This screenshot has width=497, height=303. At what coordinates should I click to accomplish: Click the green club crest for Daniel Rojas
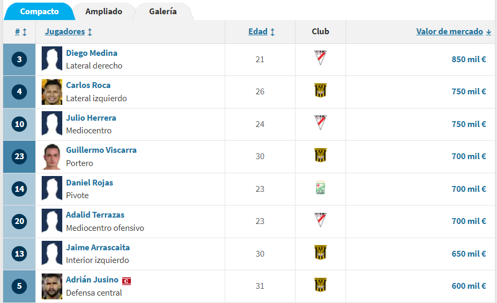click(x=320, y=188)
